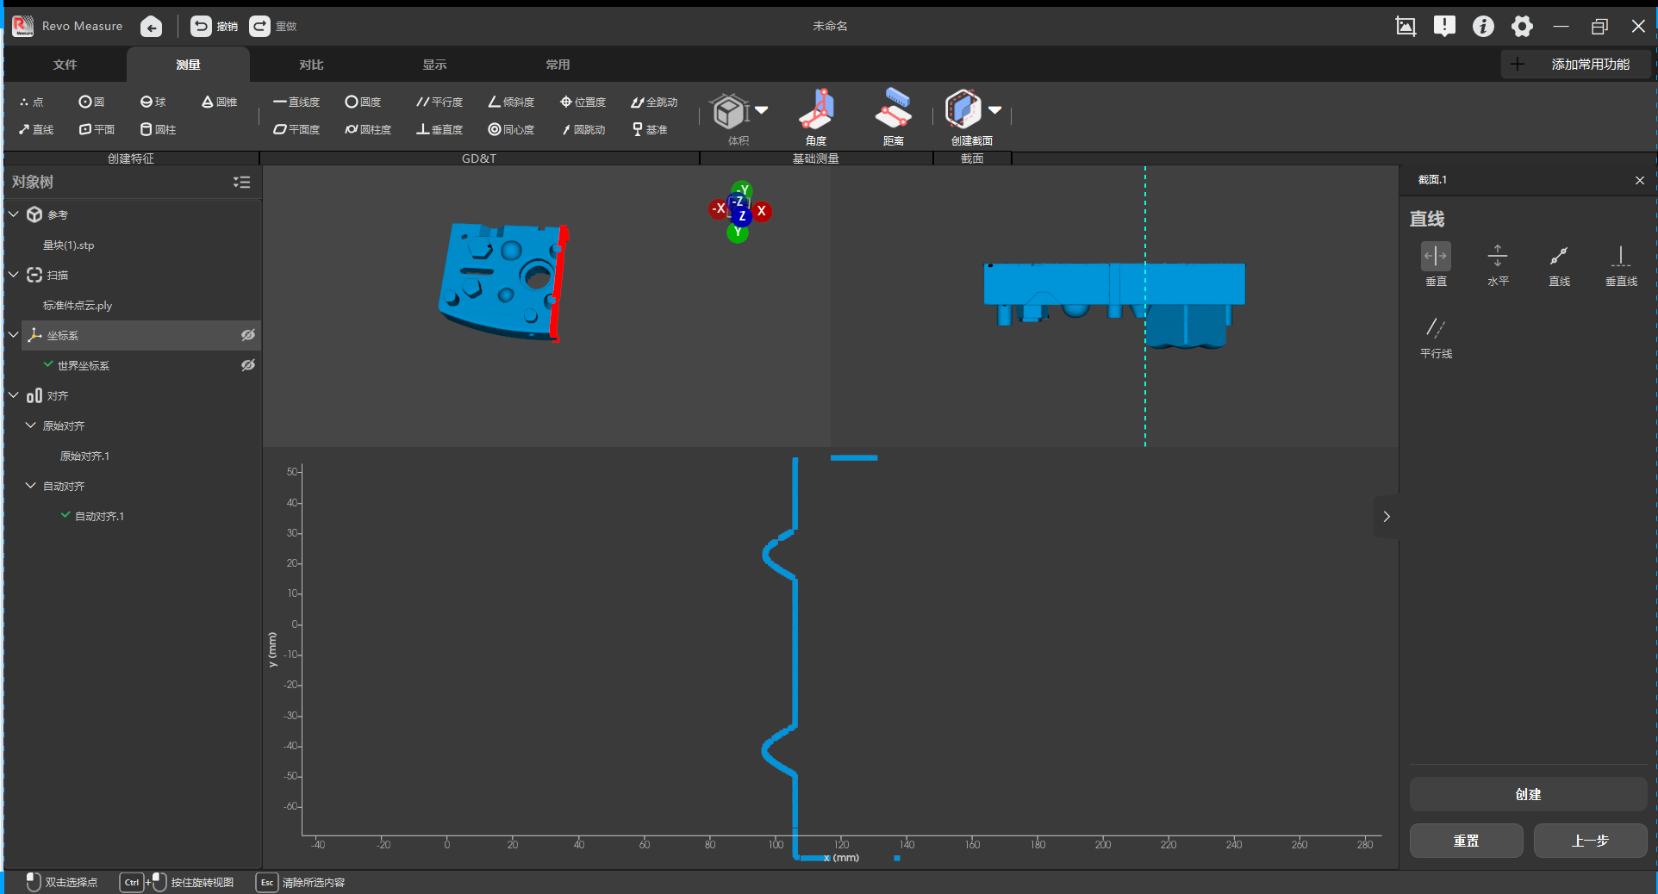Viewport: 1658px width, 894px height.
Task: Click the 重置 reset button
Action: click(1466, 841)
